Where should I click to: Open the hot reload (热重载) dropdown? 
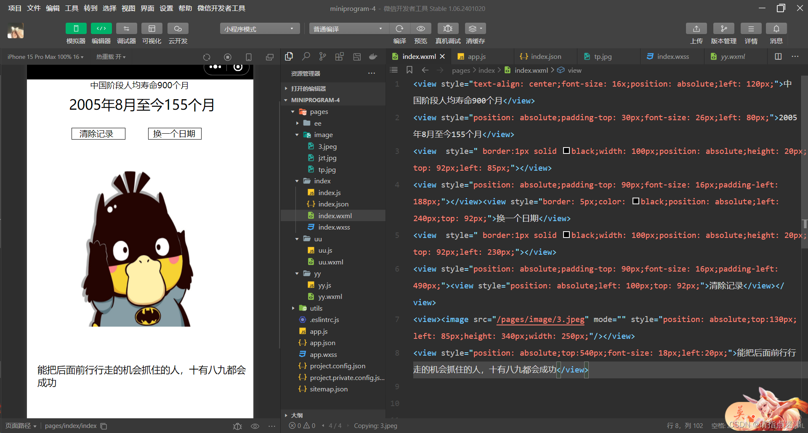pyautogui.click(x=111, y=57)
